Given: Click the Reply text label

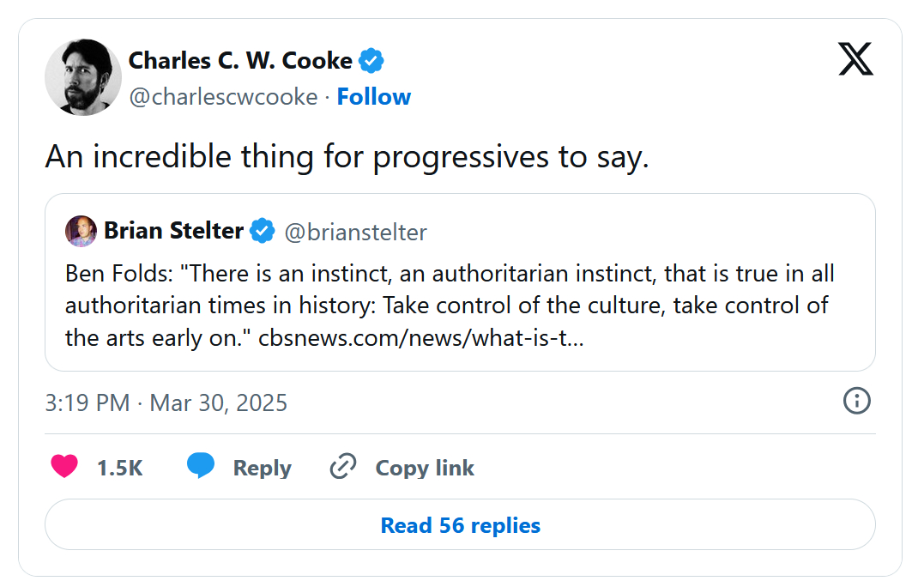Looking at the screenshot, I should coord(262,468).
